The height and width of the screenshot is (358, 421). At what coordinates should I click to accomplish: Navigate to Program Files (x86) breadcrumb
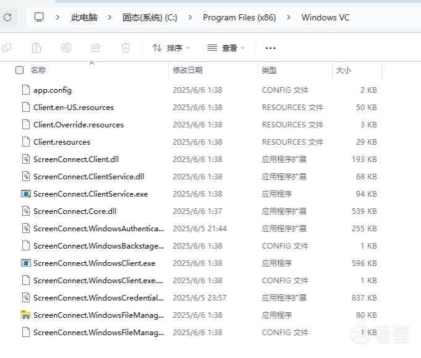pos(239,17)
